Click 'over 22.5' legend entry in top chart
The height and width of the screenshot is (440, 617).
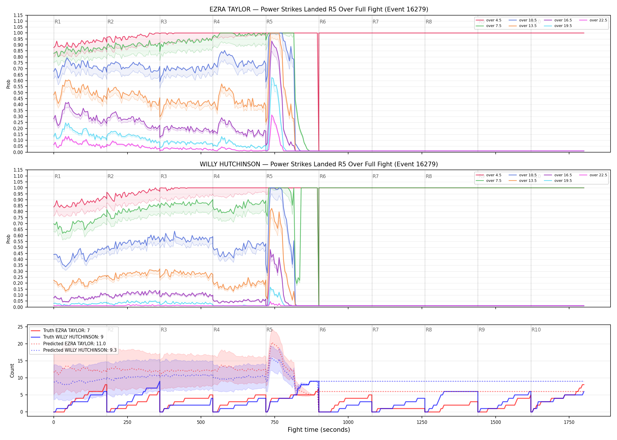coord(593,20)
